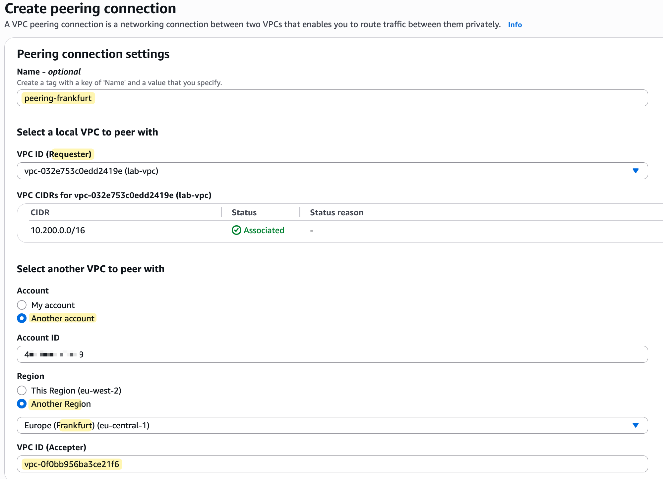Click the blue arrow on Frankfurt region dropdown
663x479 pixels.
[635, 425]
